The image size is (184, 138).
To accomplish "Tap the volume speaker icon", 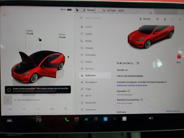I will pos(151,118).
